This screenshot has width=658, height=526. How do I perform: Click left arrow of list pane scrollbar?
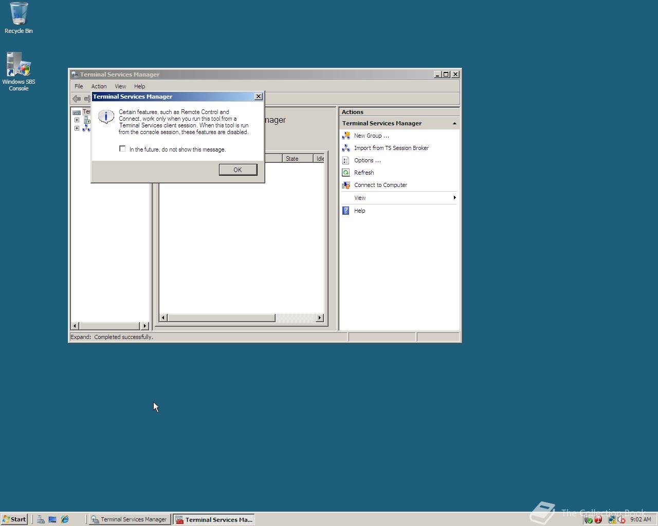pos(163,318)
